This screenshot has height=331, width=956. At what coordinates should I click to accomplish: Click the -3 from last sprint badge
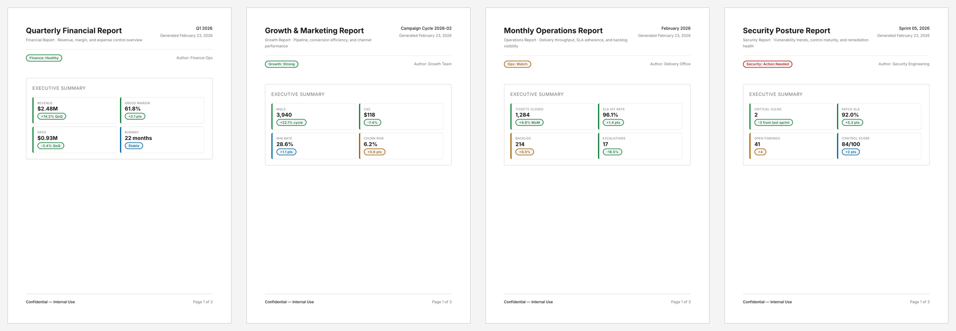pyautogui.click(x=774, y=123)
